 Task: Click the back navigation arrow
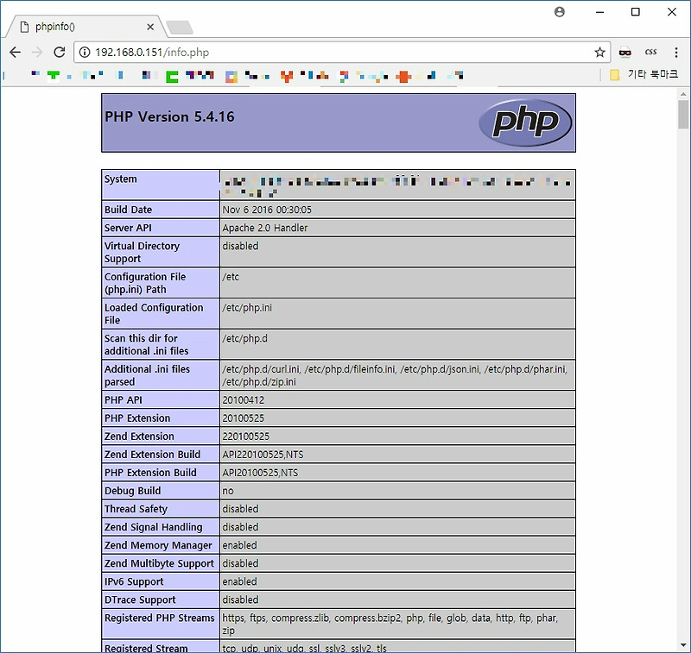coord(15,52)
